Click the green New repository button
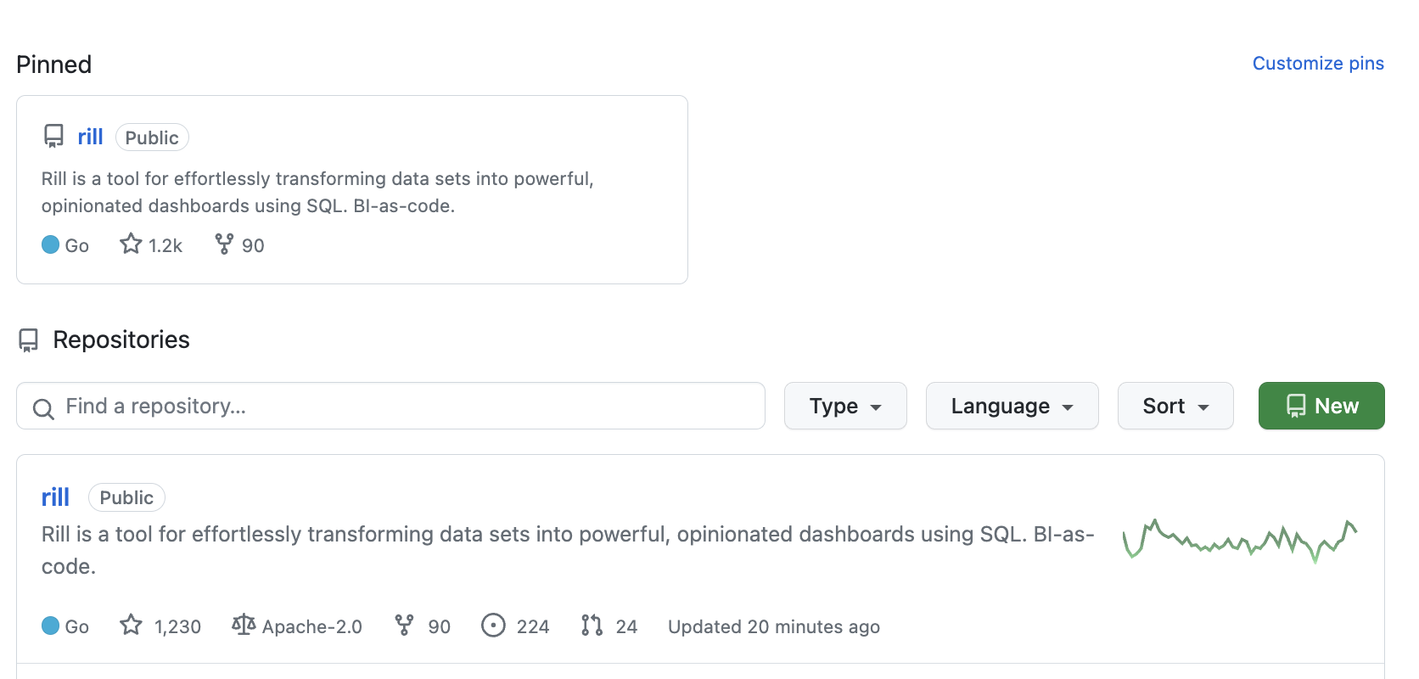The width and height of the screenshot is (1419, 679). [x=1321, y=406]
